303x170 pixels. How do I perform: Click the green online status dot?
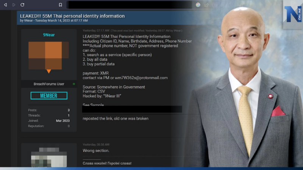pyautogui.click(x=73, y=84)
